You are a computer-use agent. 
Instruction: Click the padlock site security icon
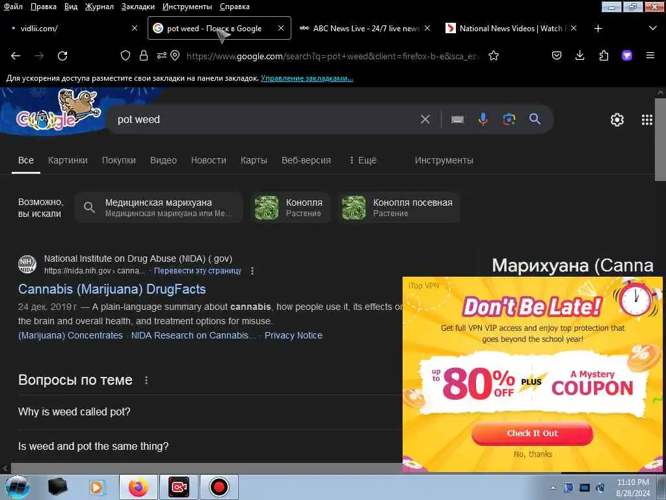(x=144, y=56)
